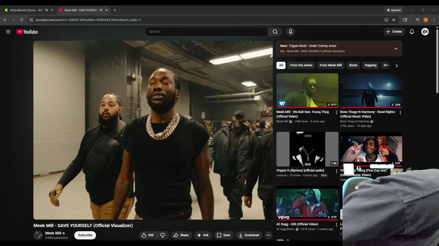Open Gemini in Chrome
The width and height of the screenshot is (439, 246).
[394, 10]
